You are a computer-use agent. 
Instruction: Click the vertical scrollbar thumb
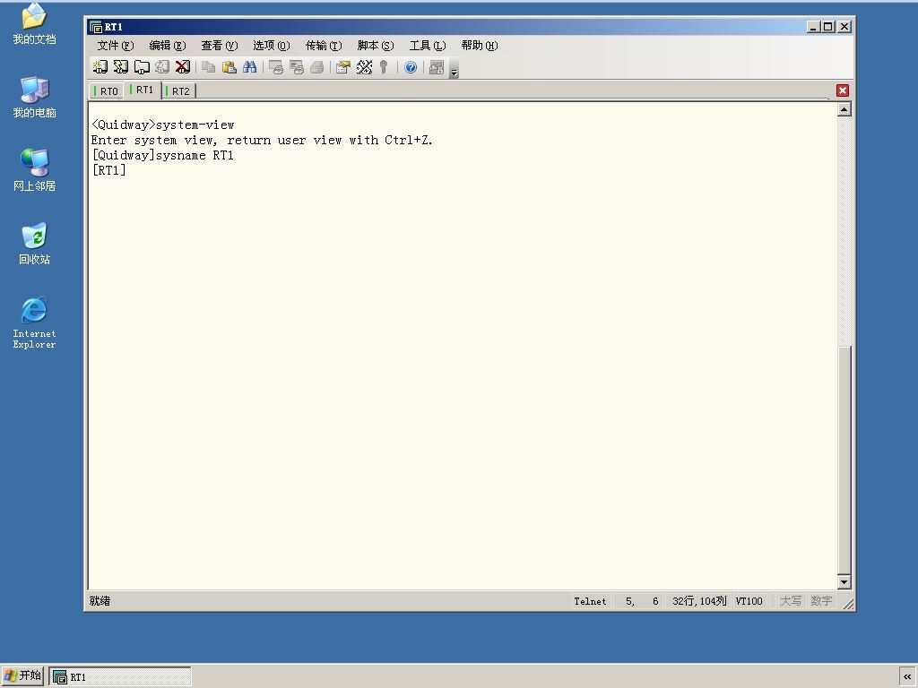tap(844, 460)
